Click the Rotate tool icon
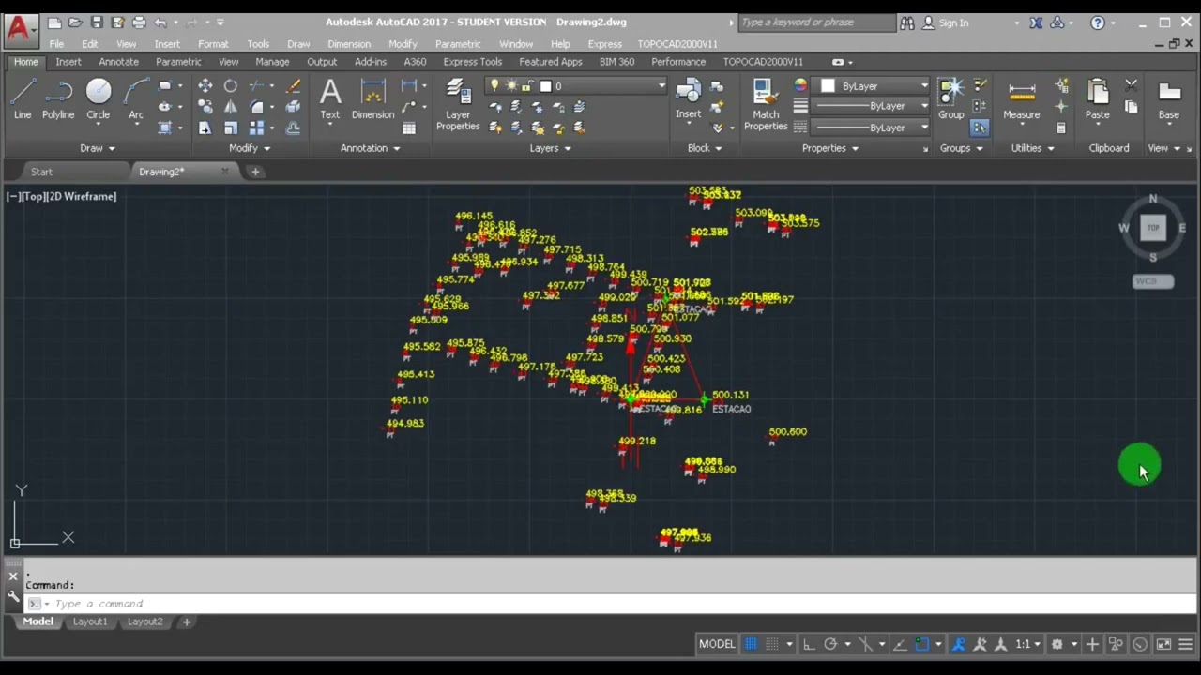The width and height of the screenshot is (1201, 675). click(x=231, y=85)
